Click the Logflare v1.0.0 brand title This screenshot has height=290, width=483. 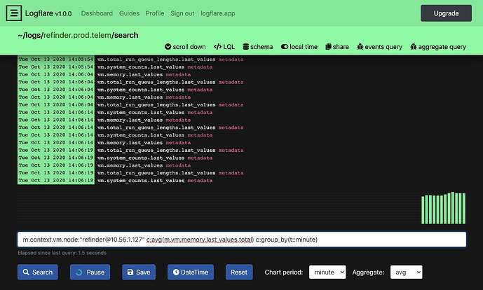coord(48,13)
